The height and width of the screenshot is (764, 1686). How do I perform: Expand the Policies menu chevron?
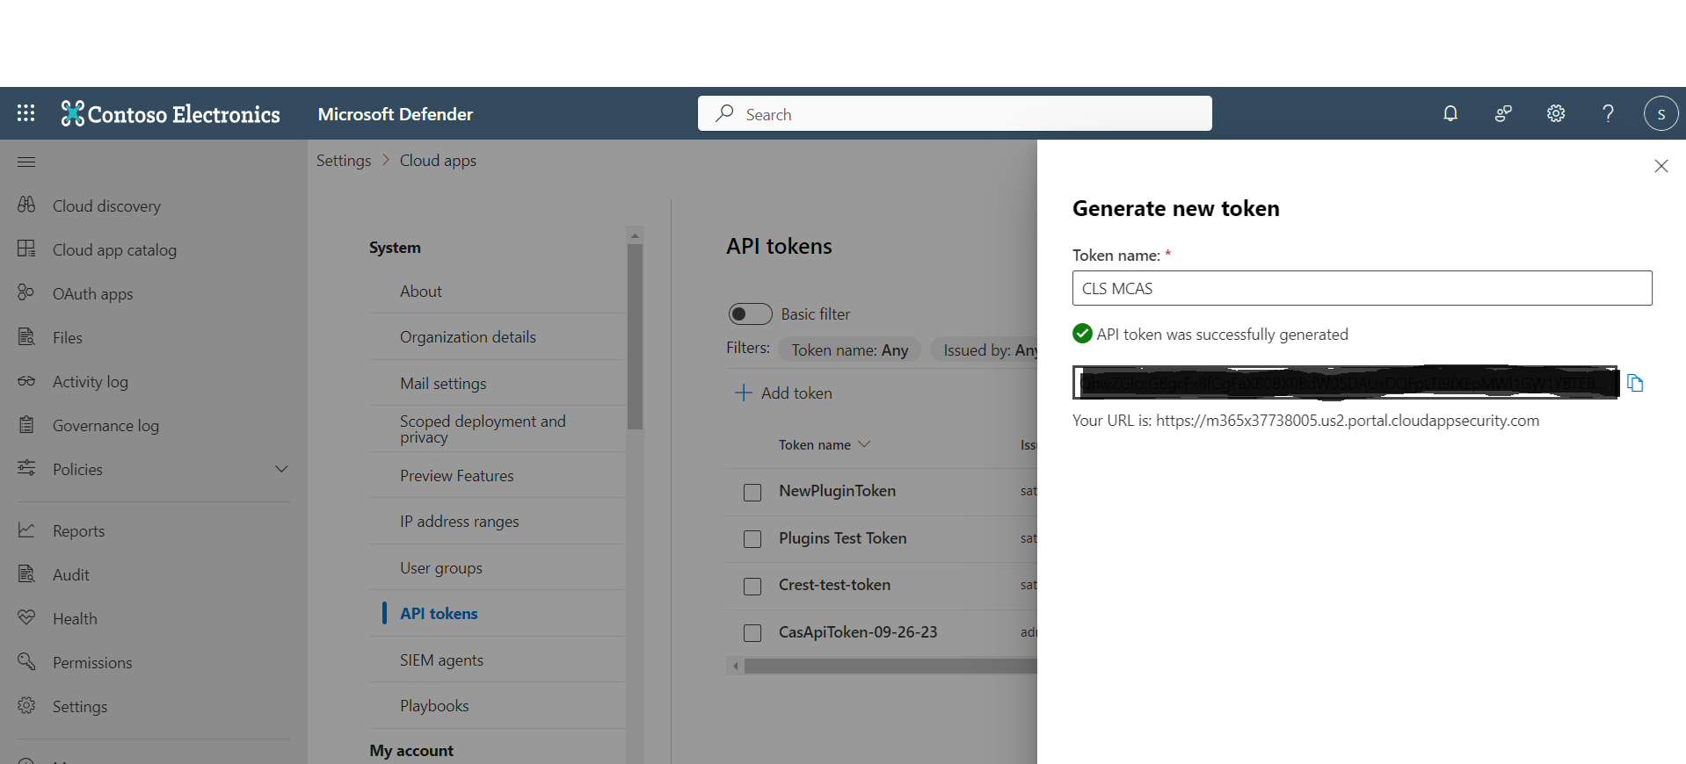(281, 469)
